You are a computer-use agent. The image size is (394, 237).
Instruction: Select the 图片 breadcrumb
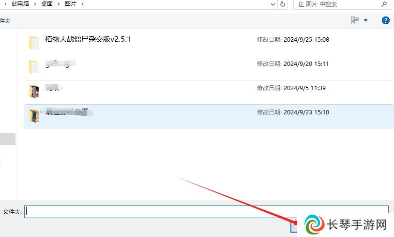pyautogui.click(x=71, y=4)
